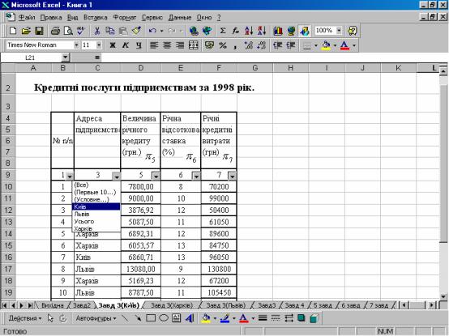Open a file using the Open folder icon
Screen dimensions: 449x336
[26, 31]
